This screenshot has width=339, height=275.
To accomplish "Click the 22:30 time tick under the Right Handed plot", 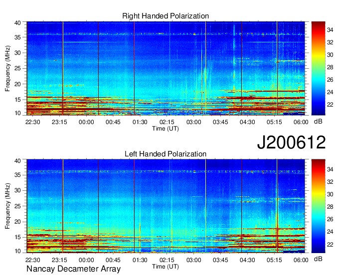I will (32, 122).
